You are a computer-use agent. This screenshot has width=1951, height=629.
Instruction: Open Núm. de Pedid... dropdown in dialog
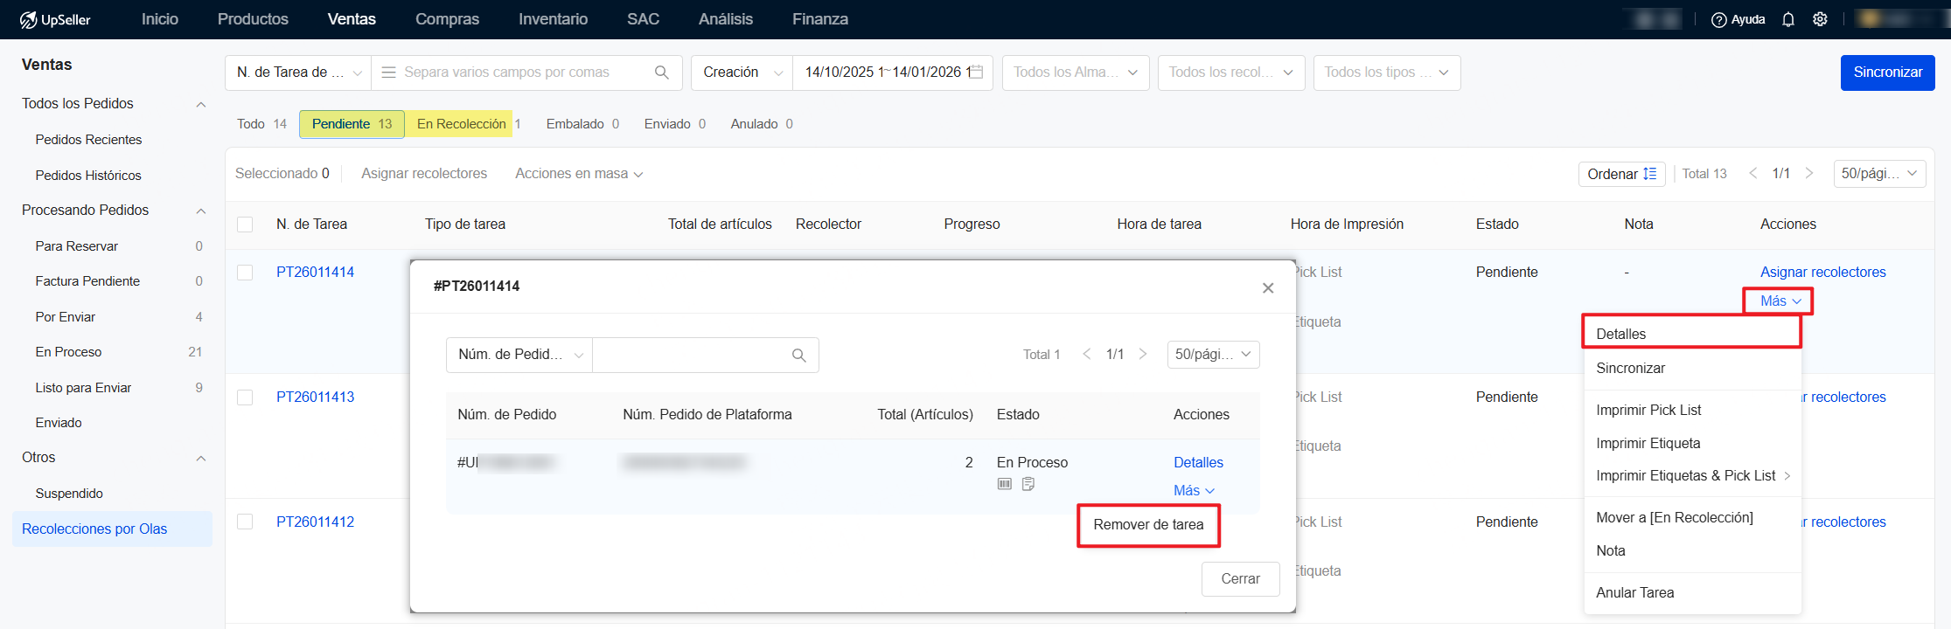pyautogui.click(x=519, y=355)
